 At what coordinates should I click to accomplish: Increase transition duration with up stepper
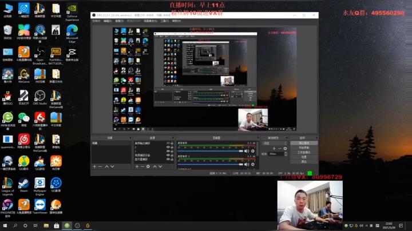286,153
